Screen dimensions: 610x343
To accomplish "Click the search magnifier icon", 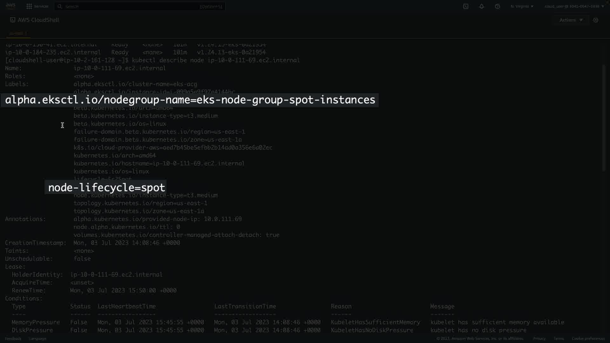I will [x=60, y=6].
